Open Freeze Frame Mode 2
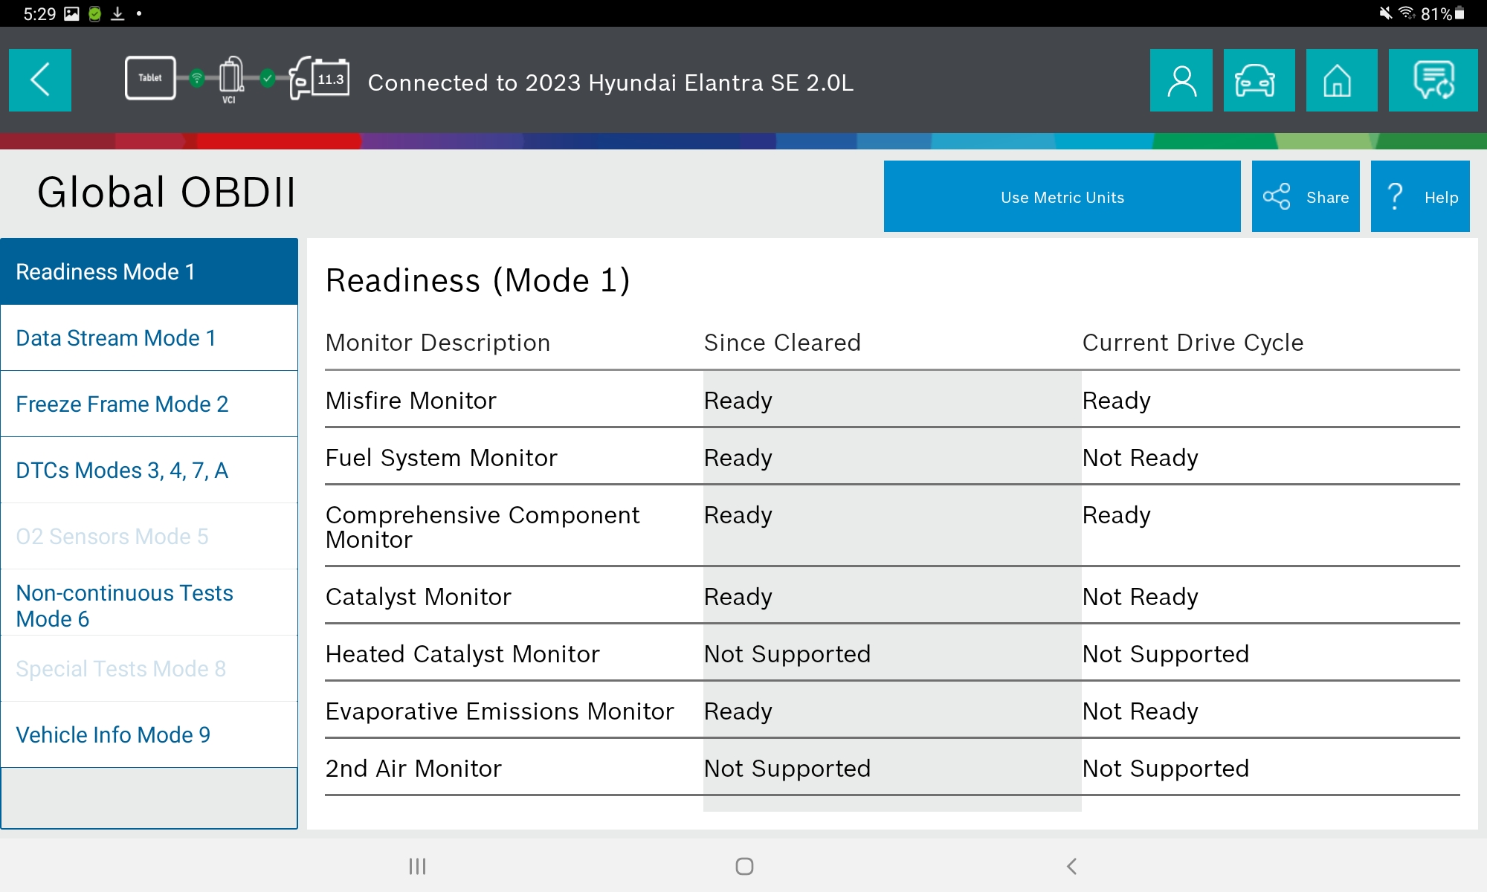Image resolution: width=1487 pixels, height=892 pixels. (149, 404)
